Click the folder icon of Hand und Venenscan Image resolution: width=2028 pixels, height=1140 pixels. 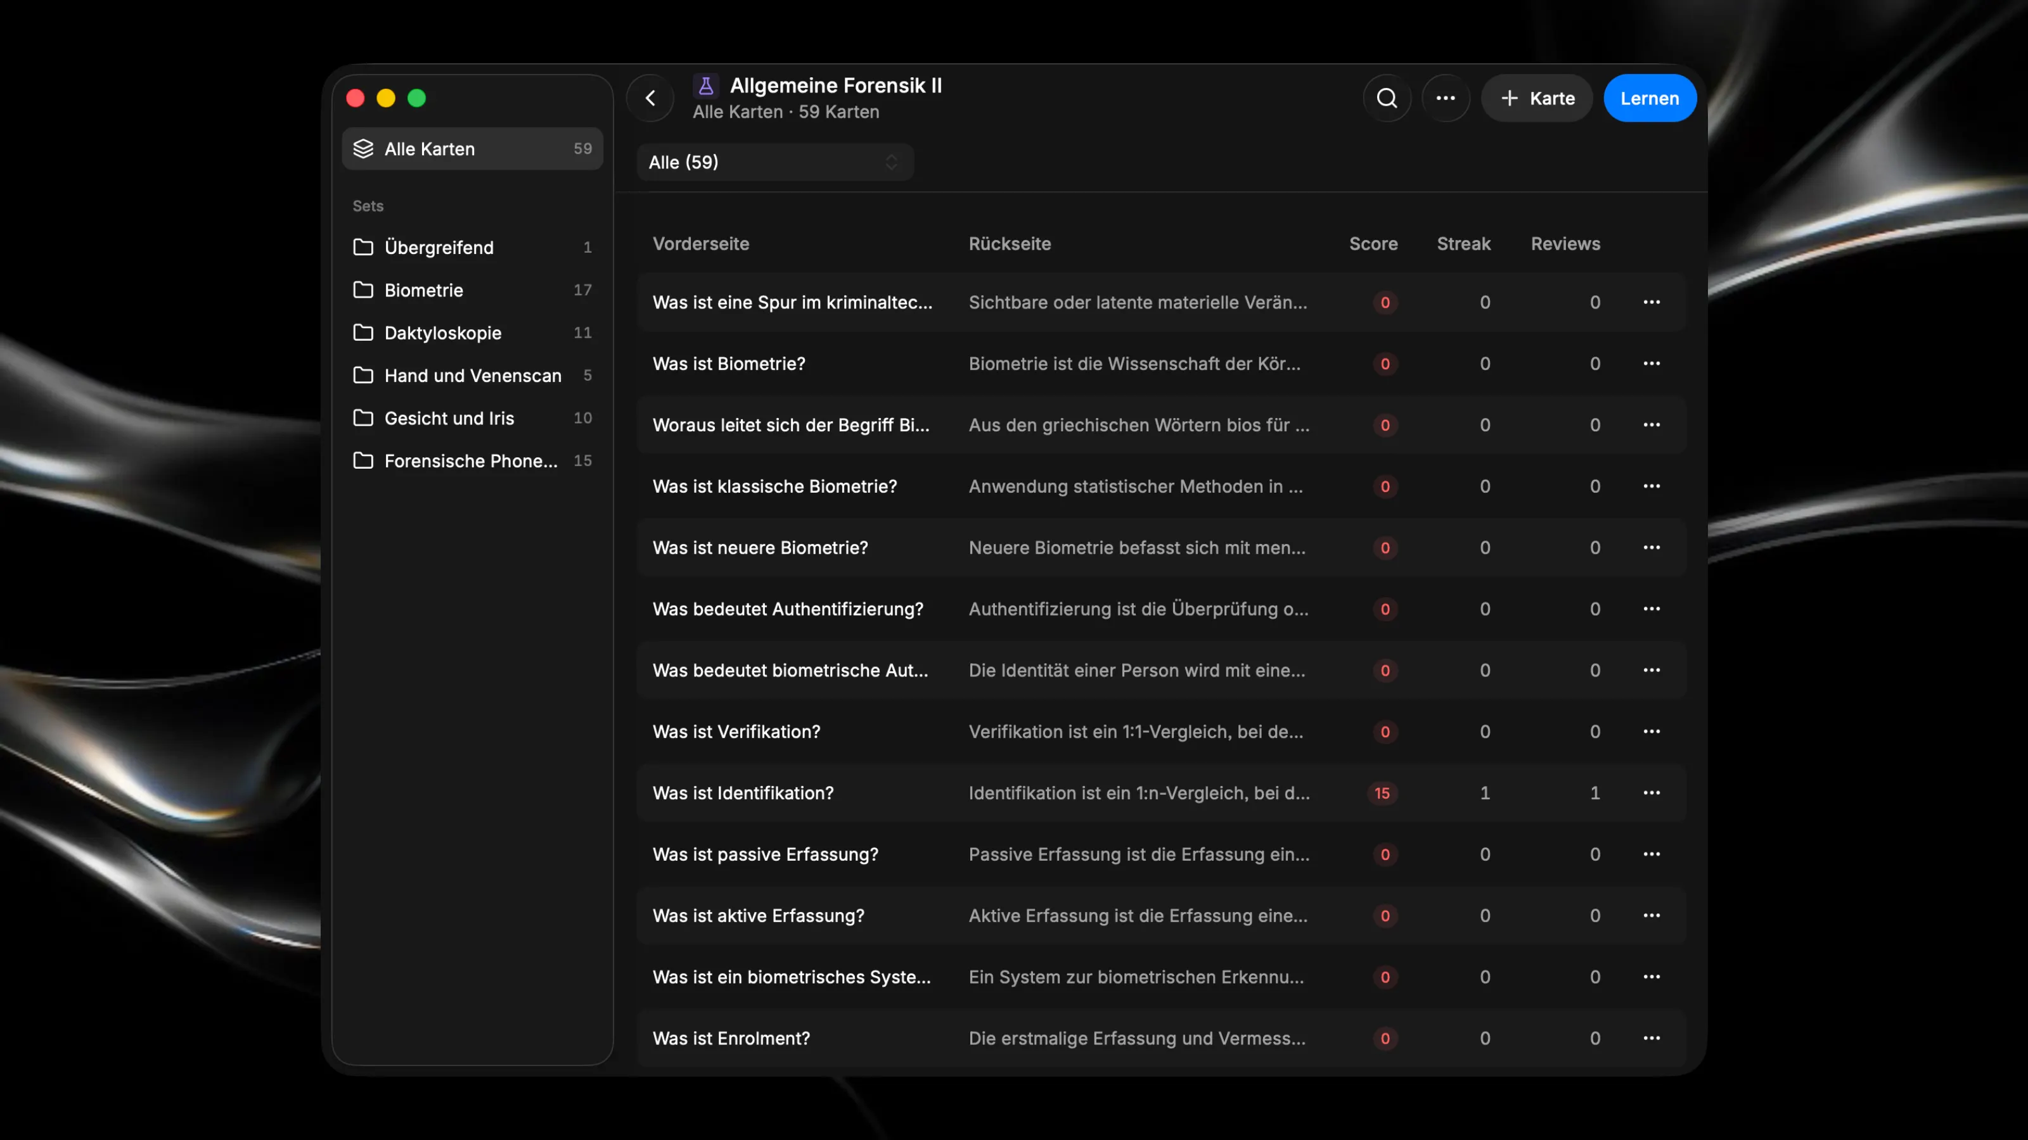point(363,376)
